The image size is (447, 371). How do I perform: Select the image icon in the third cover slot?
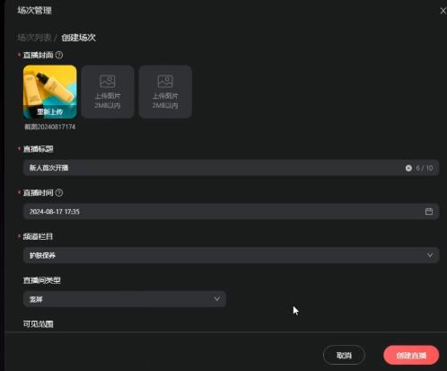tap(165, 82)
